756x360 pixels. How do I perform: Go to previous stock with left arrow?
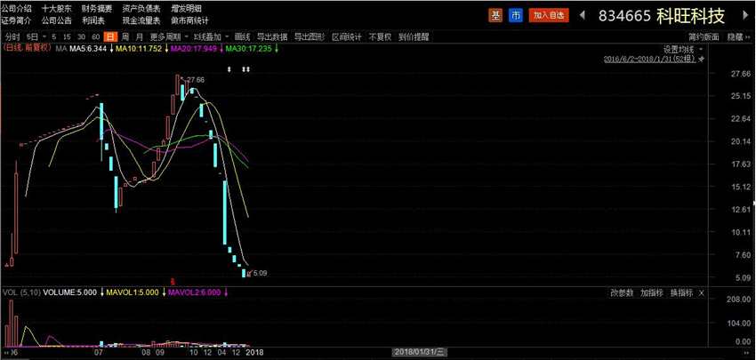583,15
